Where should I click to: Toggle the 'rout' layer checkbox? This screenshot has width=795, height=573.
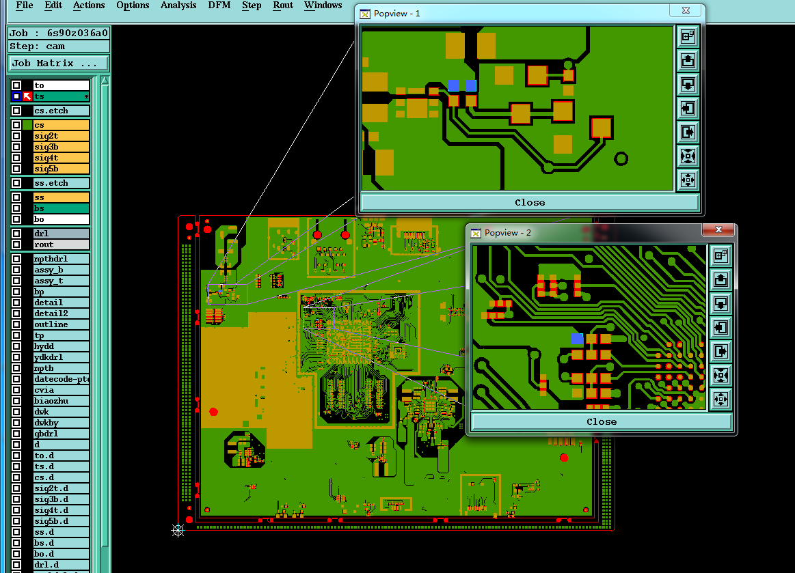pos(16,244)
